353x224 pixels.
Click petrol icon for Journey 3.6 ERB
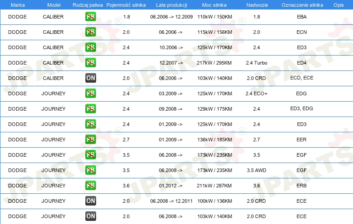(90, 185)
